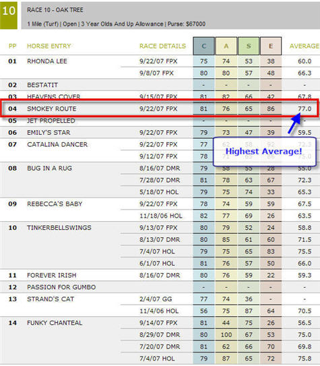Click the 6/1/07 HOL race detail
Viewport: 320px width, 366px height.
157,264
